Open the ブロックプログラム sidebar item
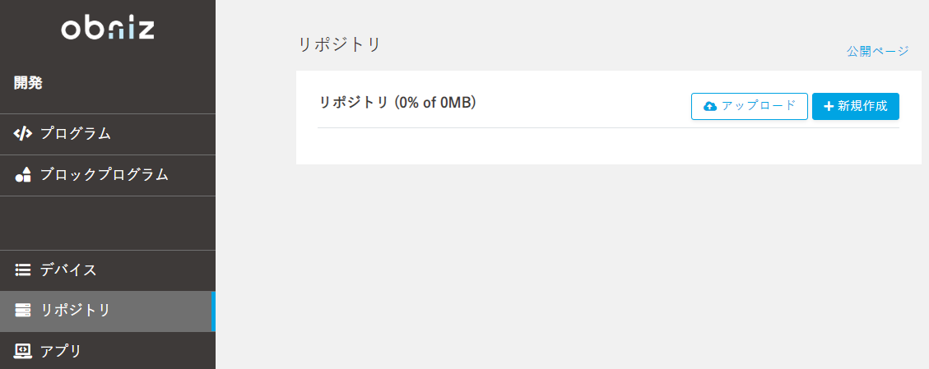Screen dimensions: 929x369 point(108,176)
